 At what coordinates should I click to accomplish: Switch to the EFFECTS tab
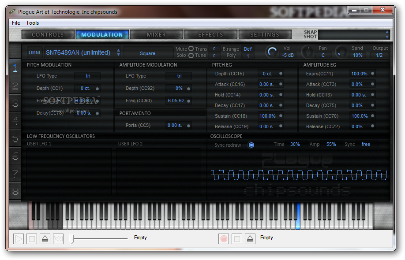[x=210, y=34]
